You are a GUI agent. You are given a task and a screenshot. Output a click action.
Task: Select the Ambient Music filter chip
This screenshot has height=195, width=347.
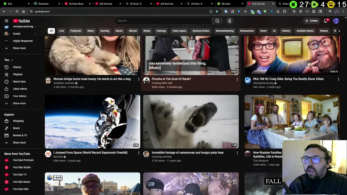tap(305, 31)
